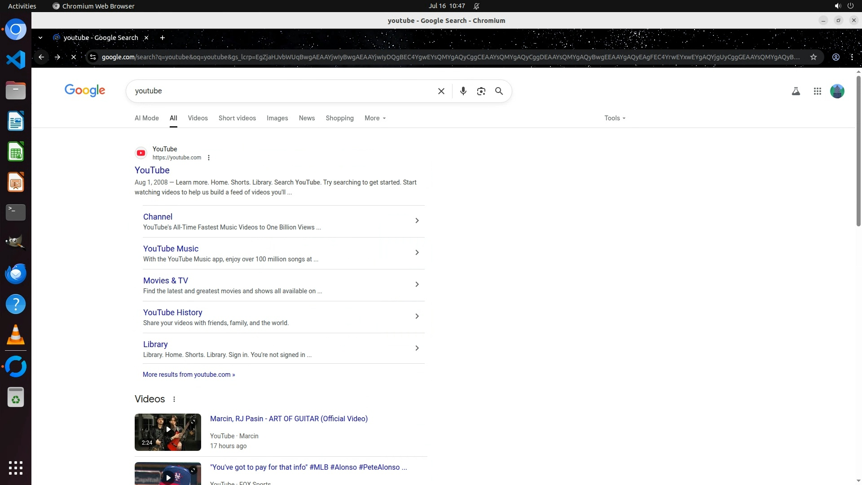Click More results from youtube.com
The width and height of the screenshot is (862, 485).
click(x=189, y=375)
